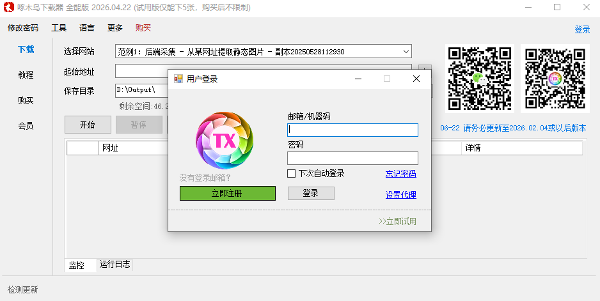Open the 工具 menu
This screenshot has height=301, width=600.
tap(59, 28)
